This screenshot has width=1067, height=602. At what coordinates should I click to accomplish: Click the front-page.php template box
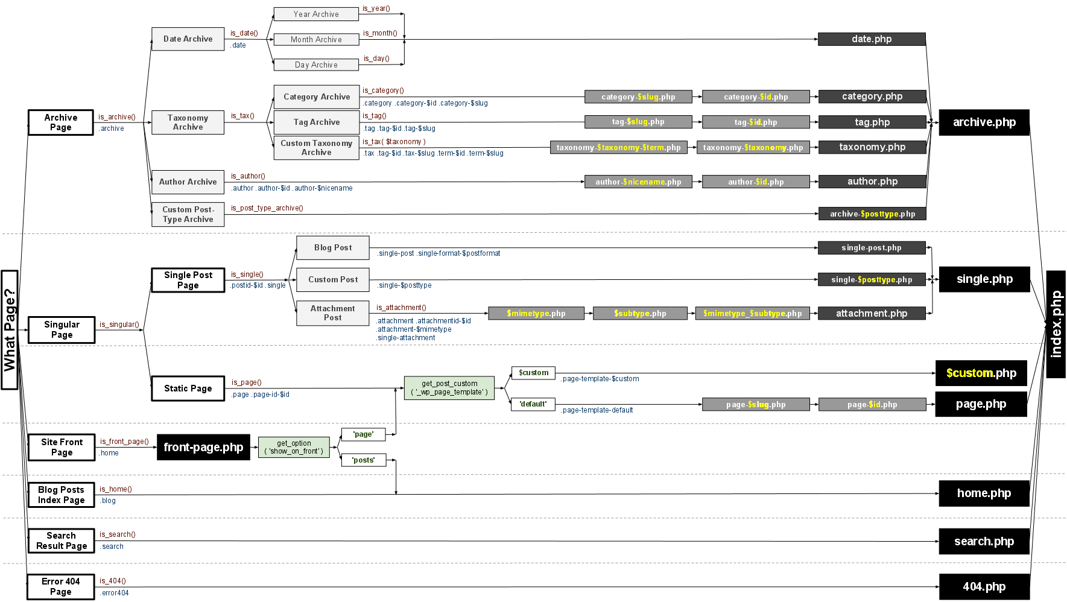click(x=203, y=448)
